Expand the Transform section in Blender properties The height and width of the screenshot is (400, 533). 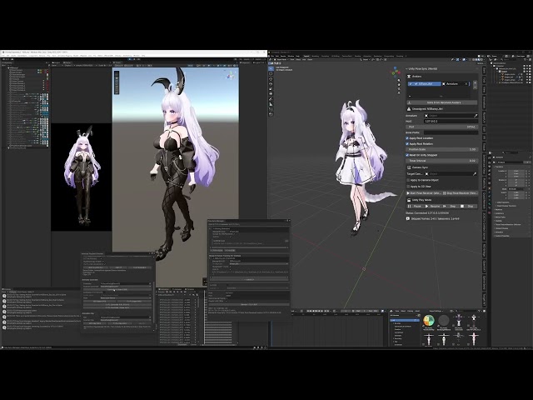[x=499, y=167]
